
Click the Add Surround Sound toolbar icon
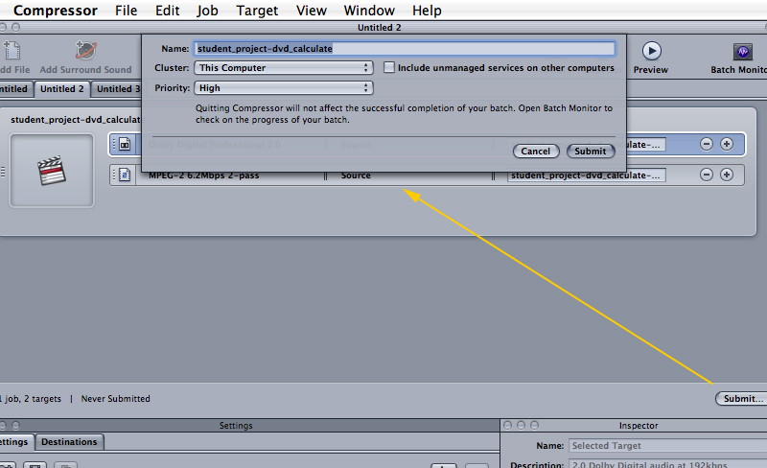pyautogui.click(x=85, y=51)
